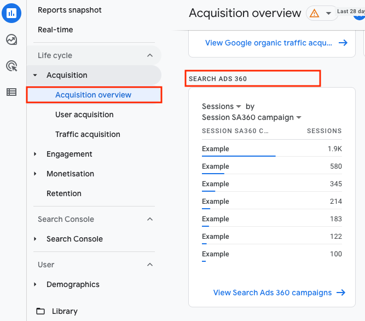The image size is (365, 321).
Task: Click arrow after View Google organic traffic
Action: coord(343,43)
